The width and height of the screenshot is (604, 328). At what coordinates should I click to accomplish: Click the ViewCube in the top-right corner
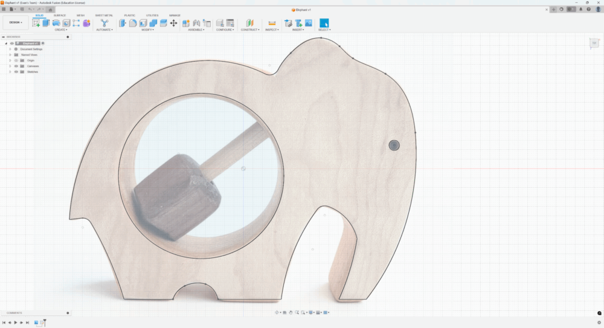(594, 43)
